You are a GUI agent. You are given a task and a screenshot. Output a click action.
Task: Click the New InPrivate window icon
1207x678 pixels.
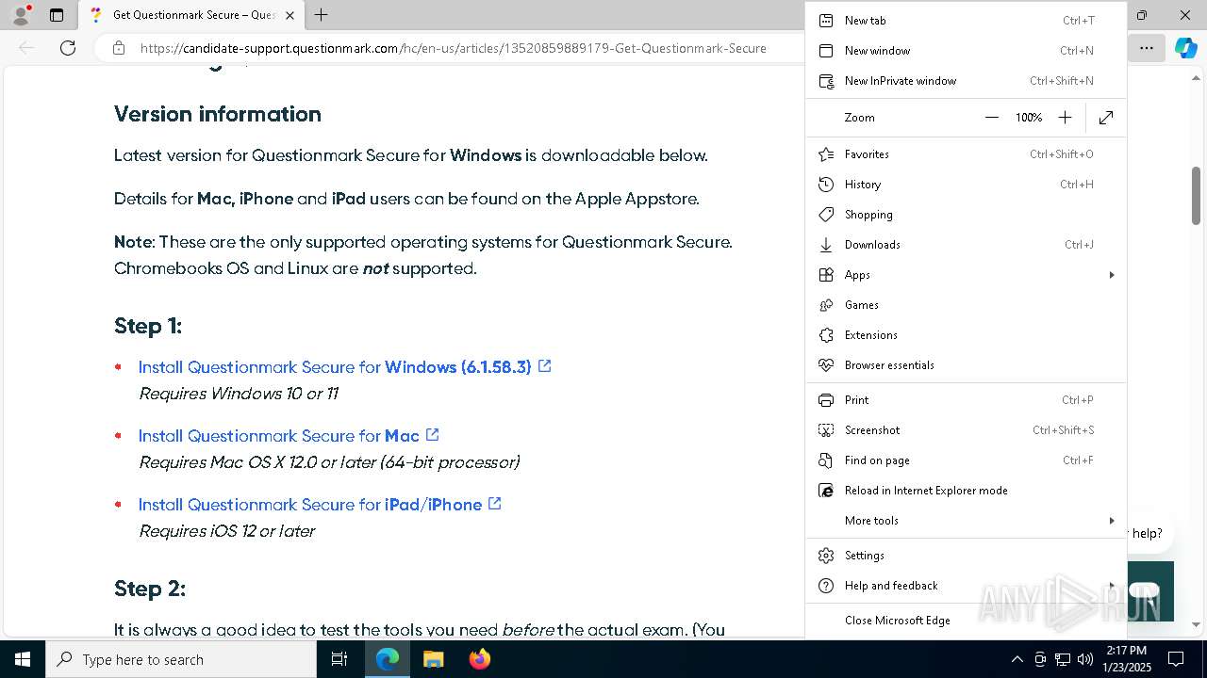tap(826, 81)
